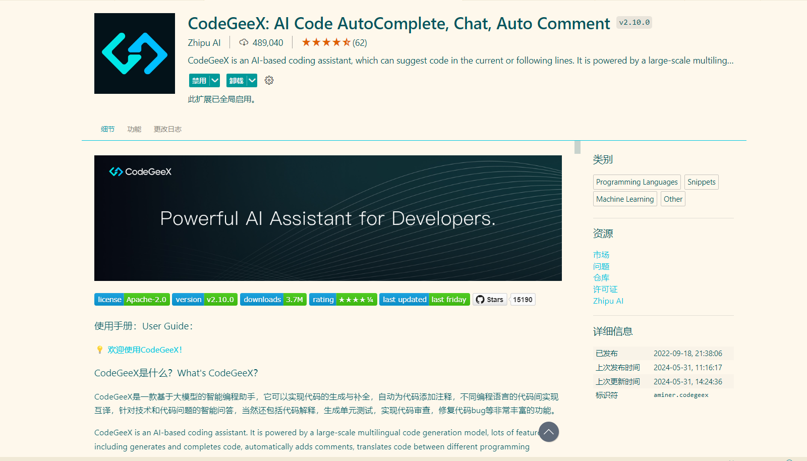This screenshot has height=461, width=807.
Task: Click the 类别 categories heading
Action: pos(603,159)
